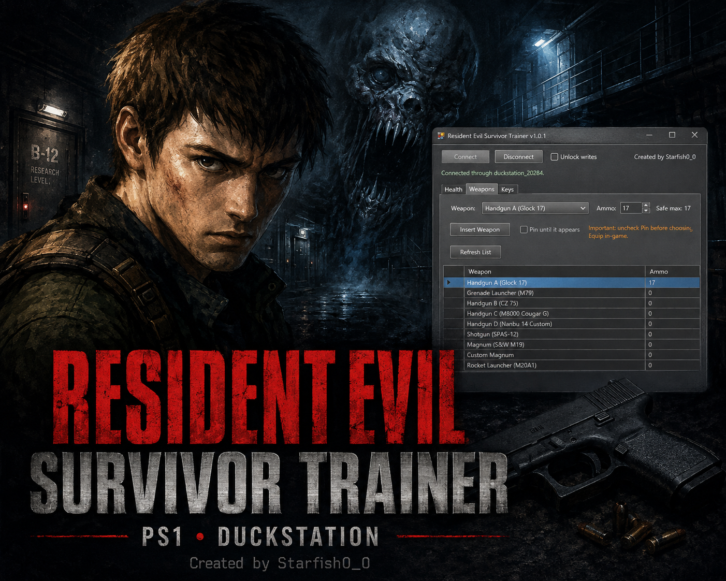
Task: Click the Weapon column header
Action: coord(554,271)
